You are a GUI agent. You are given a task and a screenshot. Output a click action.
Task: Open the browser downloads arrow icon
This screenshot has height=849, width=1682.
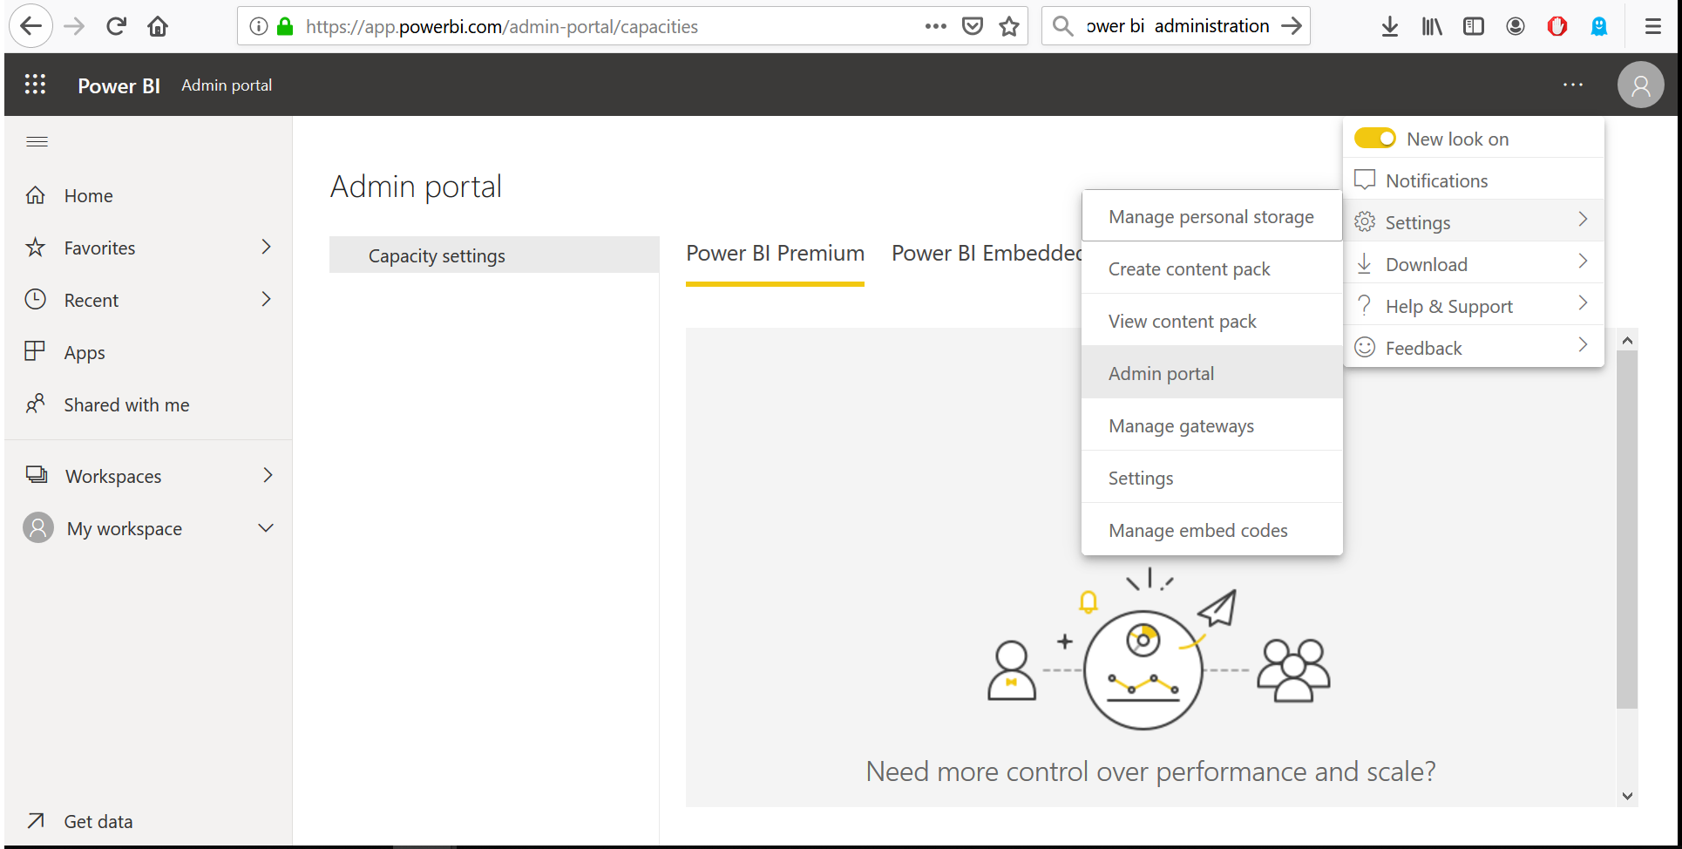pos(1390,26)
